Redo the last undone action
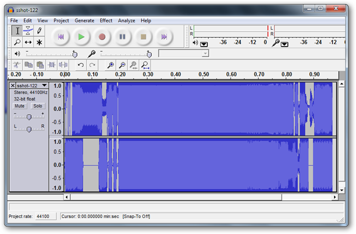 point(92,65)
